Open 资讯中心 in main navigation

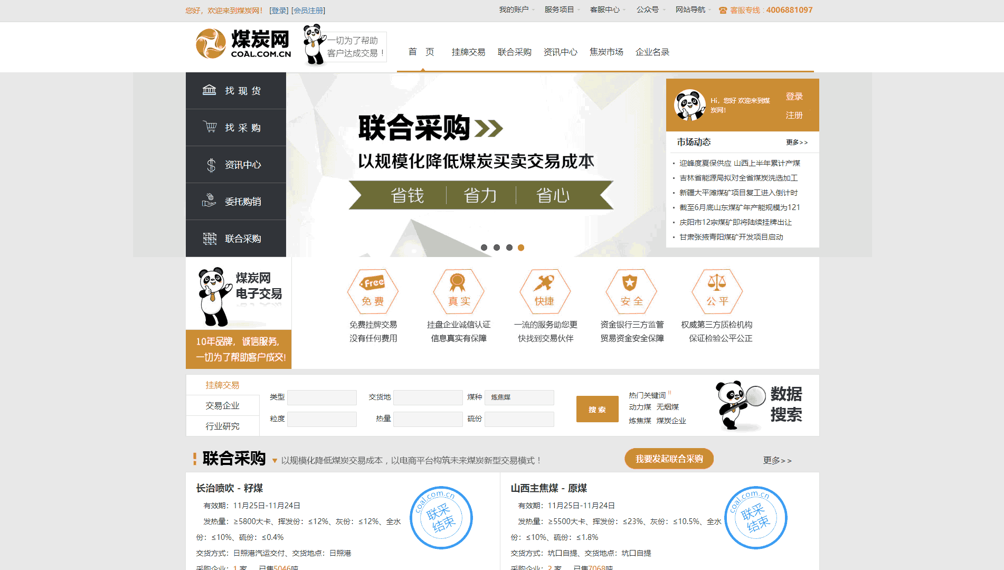tap(560, 52)
